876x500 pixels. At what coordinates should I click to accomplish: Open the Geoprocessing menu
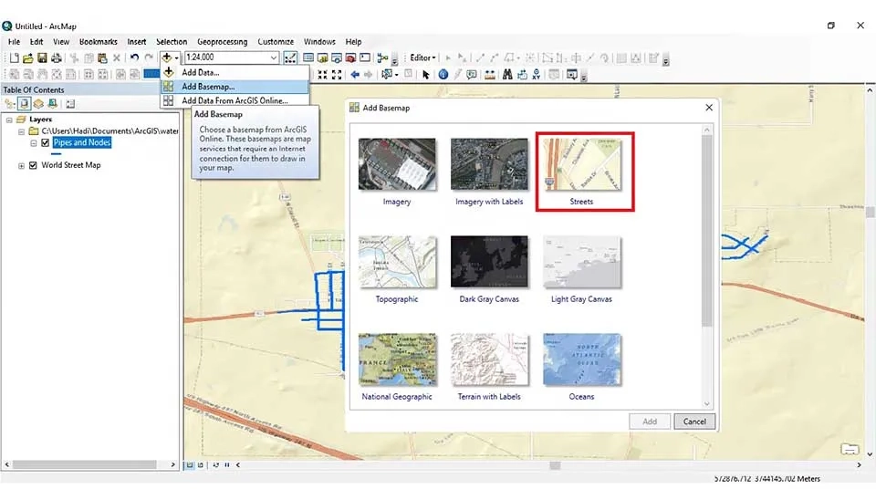point(222,42)
